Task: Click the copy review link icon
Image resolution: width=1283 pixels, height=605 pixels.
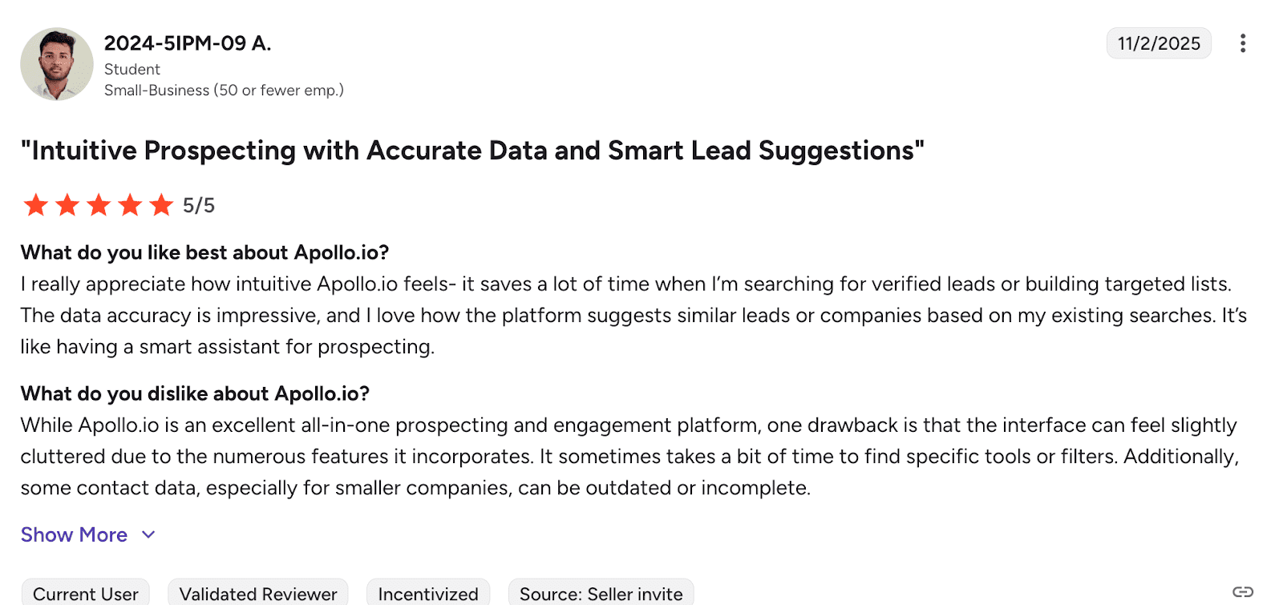Action: pos(1243,592)
